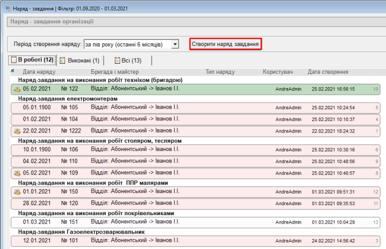Click the coin icon on order № 122
Image resolution: width=386 pixels, height=249 pixels.
[17, 89]
